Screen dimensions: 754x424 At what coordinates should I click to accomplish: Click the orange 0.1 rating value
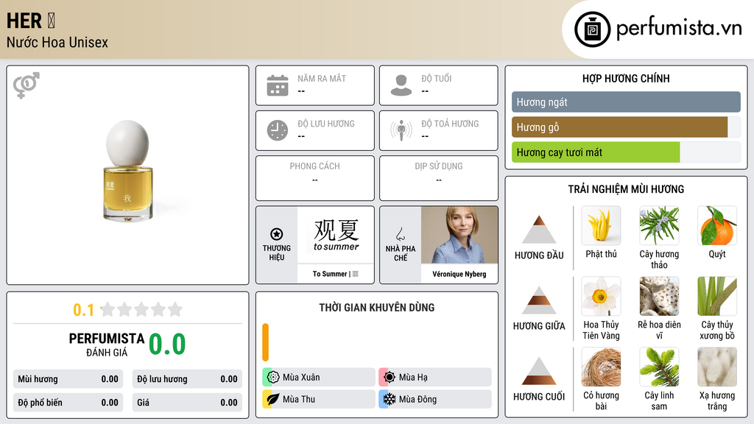(84, 310)
